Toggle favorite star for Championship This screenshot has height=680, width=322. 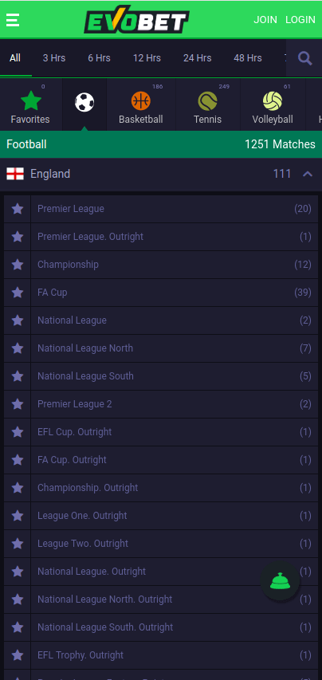[18, 265]
